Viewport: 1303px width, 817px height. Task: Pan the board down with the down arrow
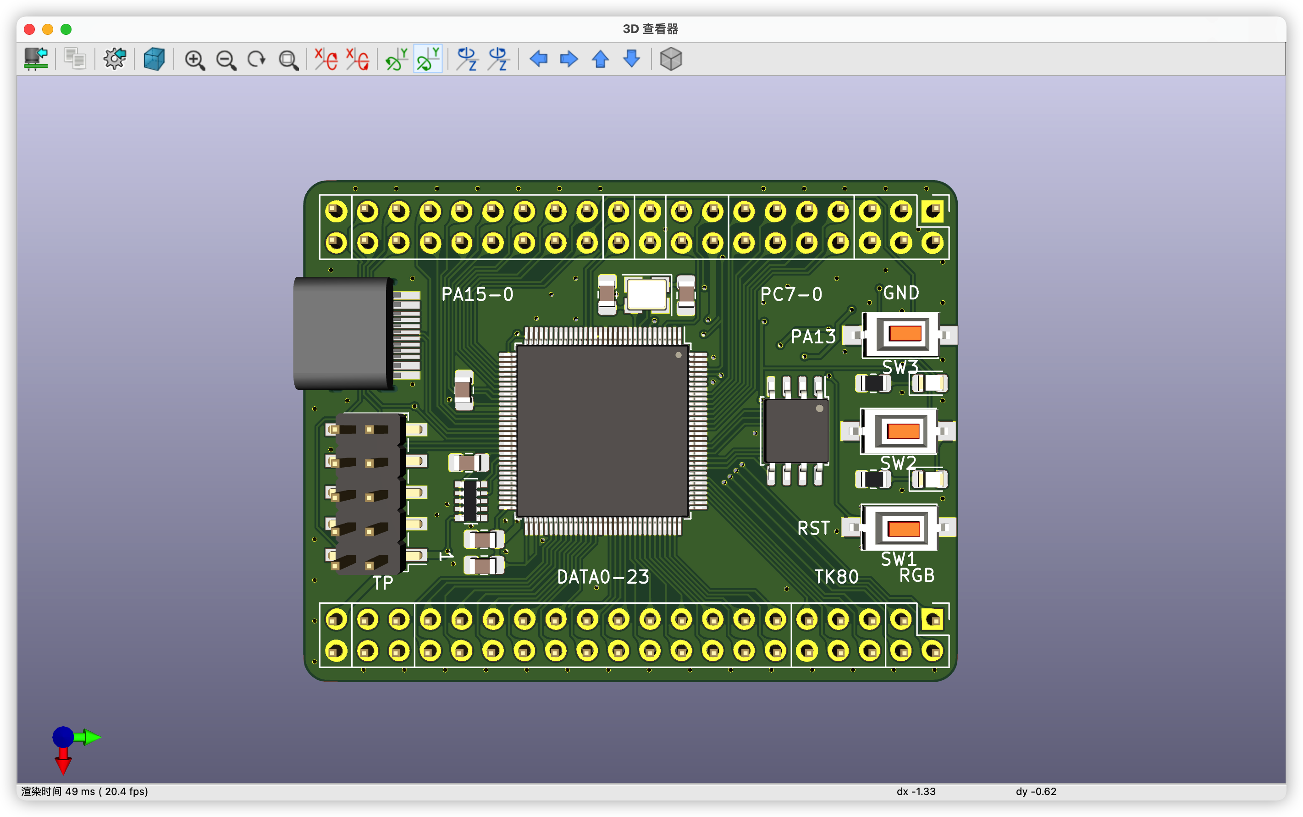click(x=631, y=58)
